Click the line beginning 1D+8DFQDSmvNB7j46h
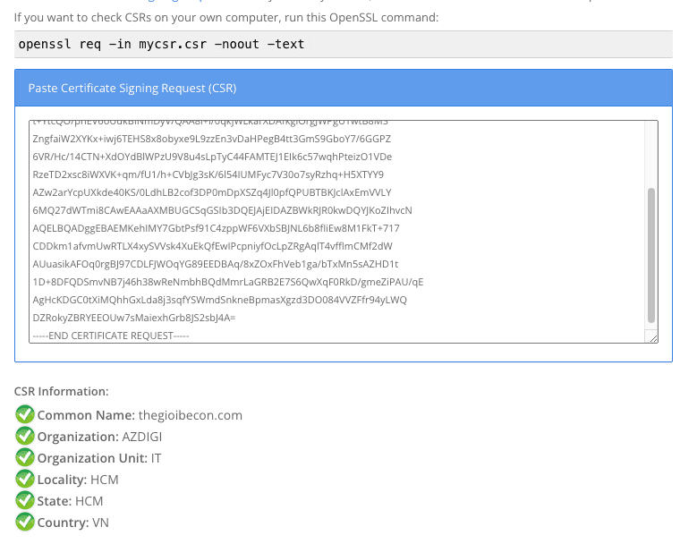Screen dimensions: 697x544 point(228,282)
